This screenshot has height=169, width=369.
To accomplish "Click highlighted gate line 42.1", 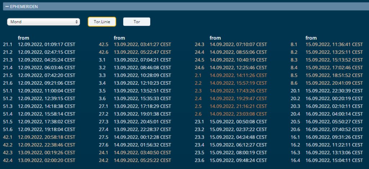I will coord(8,137).
